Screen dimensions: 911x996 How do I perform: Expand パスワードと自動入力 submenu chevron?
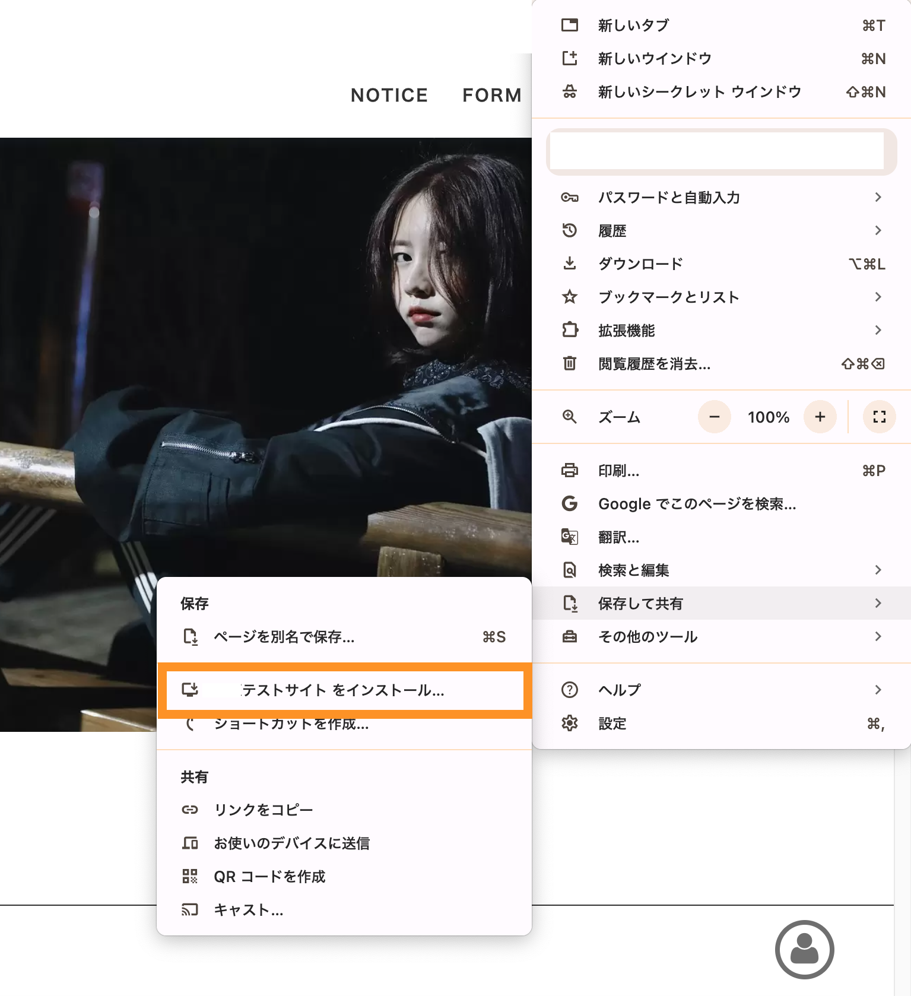pos(878,197)
